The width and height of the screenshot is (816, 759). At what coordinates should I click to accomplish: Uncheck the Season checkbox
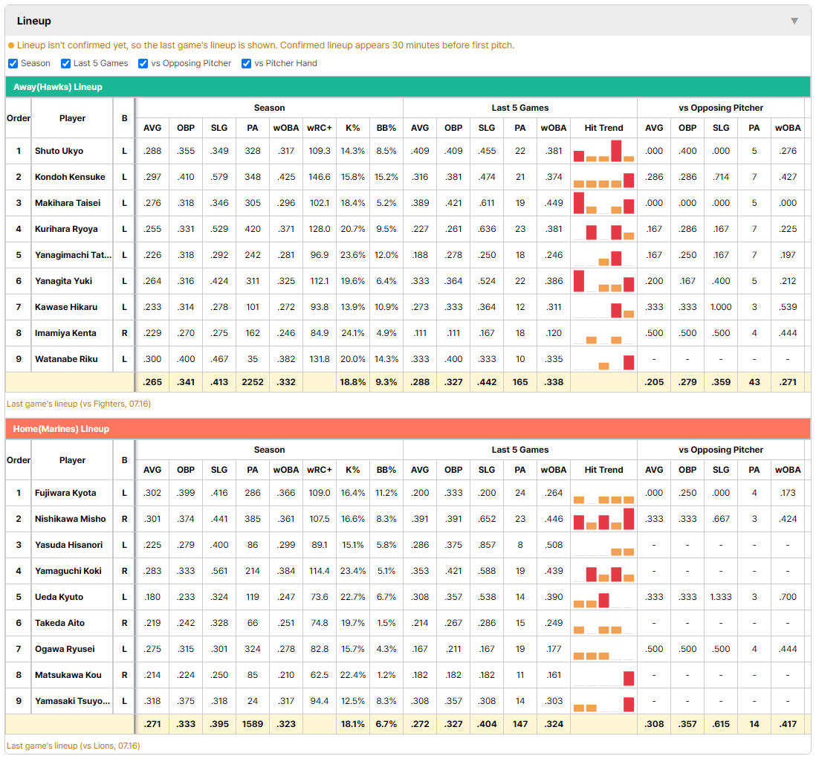[13, 63]
